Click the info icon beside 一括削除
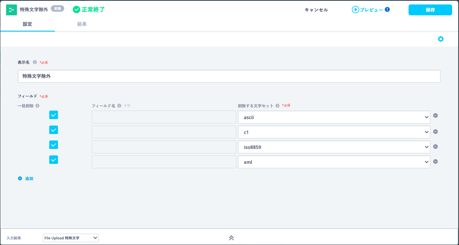Image resolution: width=459 pixels, height=245 pixels. point(37,106)
